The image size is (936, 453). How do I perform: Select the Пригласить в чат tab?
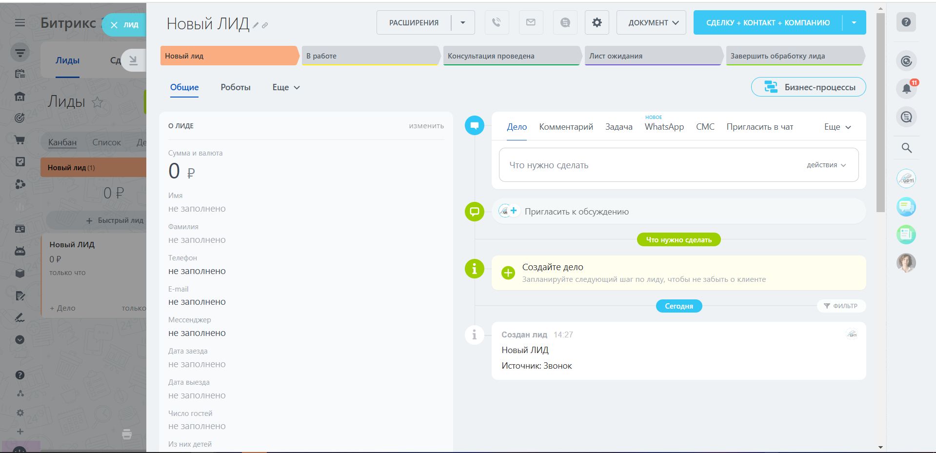[x=760, y=127]
